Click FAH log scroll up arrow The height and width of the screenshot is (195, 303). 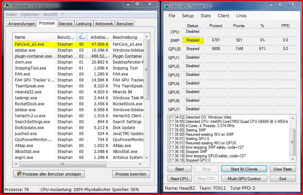click(293, 118)
